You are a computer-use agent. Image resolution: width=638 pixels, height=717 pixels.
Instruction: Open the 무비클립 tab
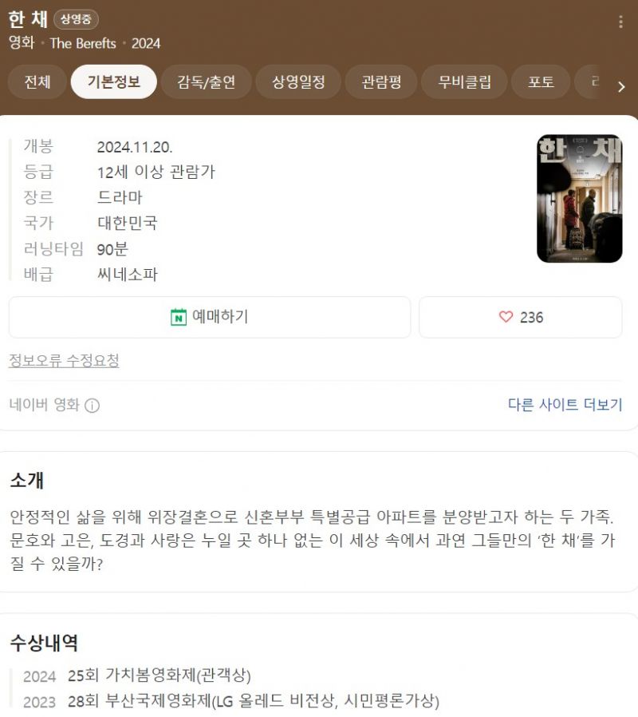pos(464,82)
